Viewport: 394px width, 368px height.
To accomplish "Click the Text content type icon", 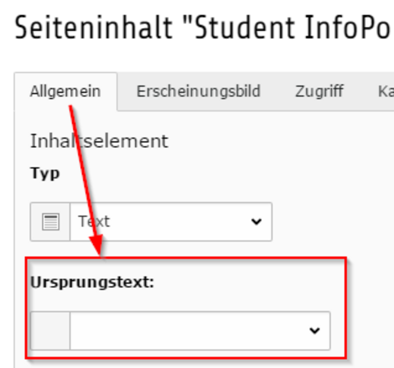I will [51, 222].
